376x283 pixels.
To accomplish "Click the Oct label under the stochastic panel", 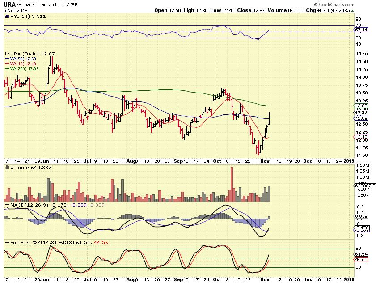I will (x=217, y=279).
